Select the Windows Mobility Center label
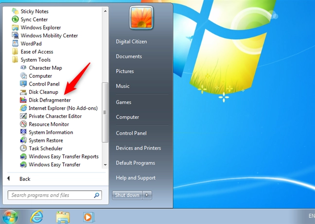 49,35
